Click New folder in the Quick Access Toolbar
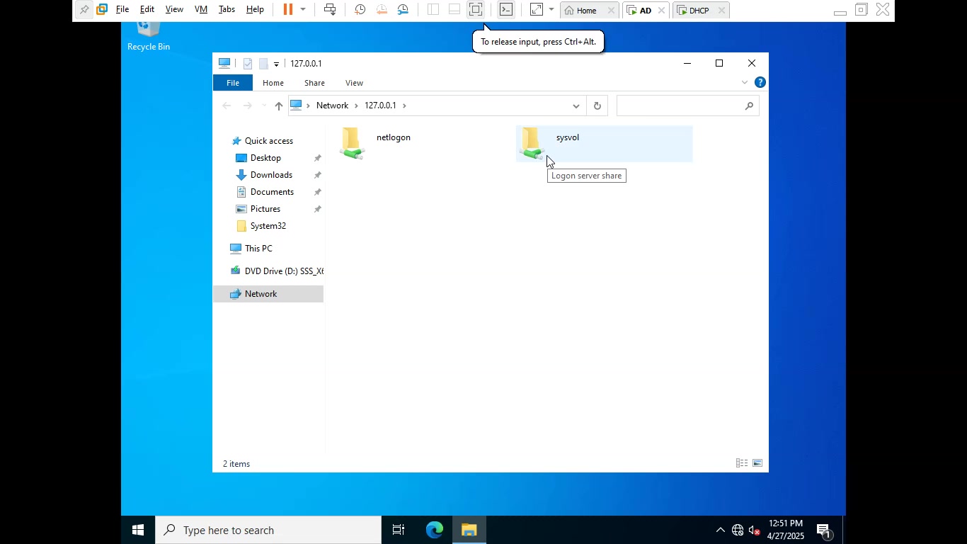 [x=263, y=64]
